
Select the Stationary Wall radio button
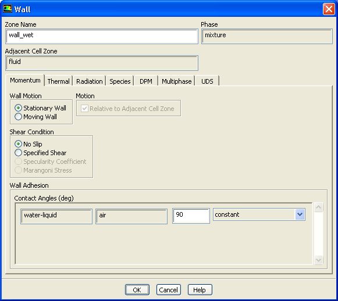(18, 108)
